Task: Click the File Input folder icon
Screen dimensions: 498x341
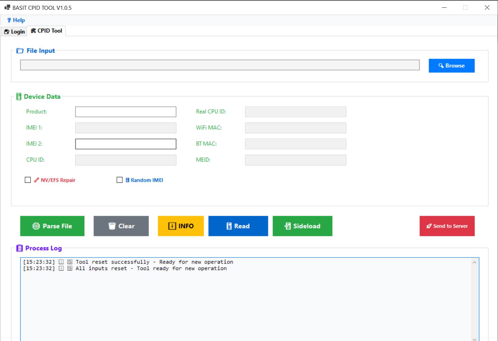Action: [x=20, y=51]
